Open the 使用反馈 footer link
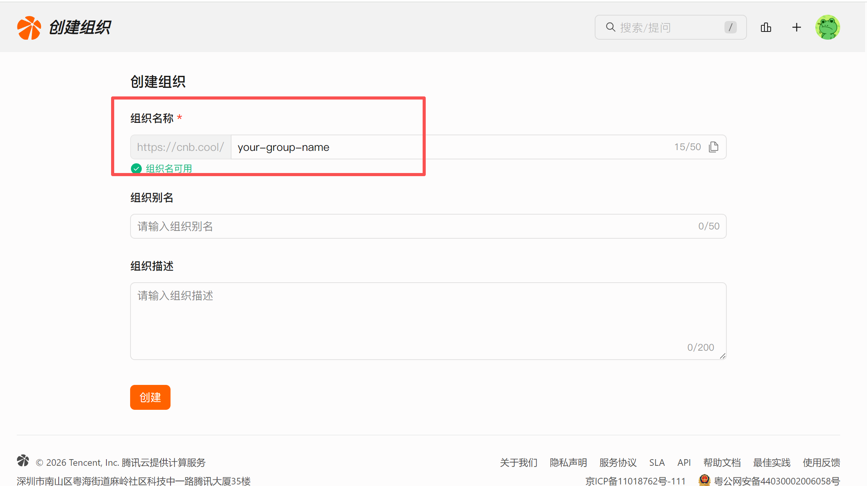 click(x=821, y=463)
